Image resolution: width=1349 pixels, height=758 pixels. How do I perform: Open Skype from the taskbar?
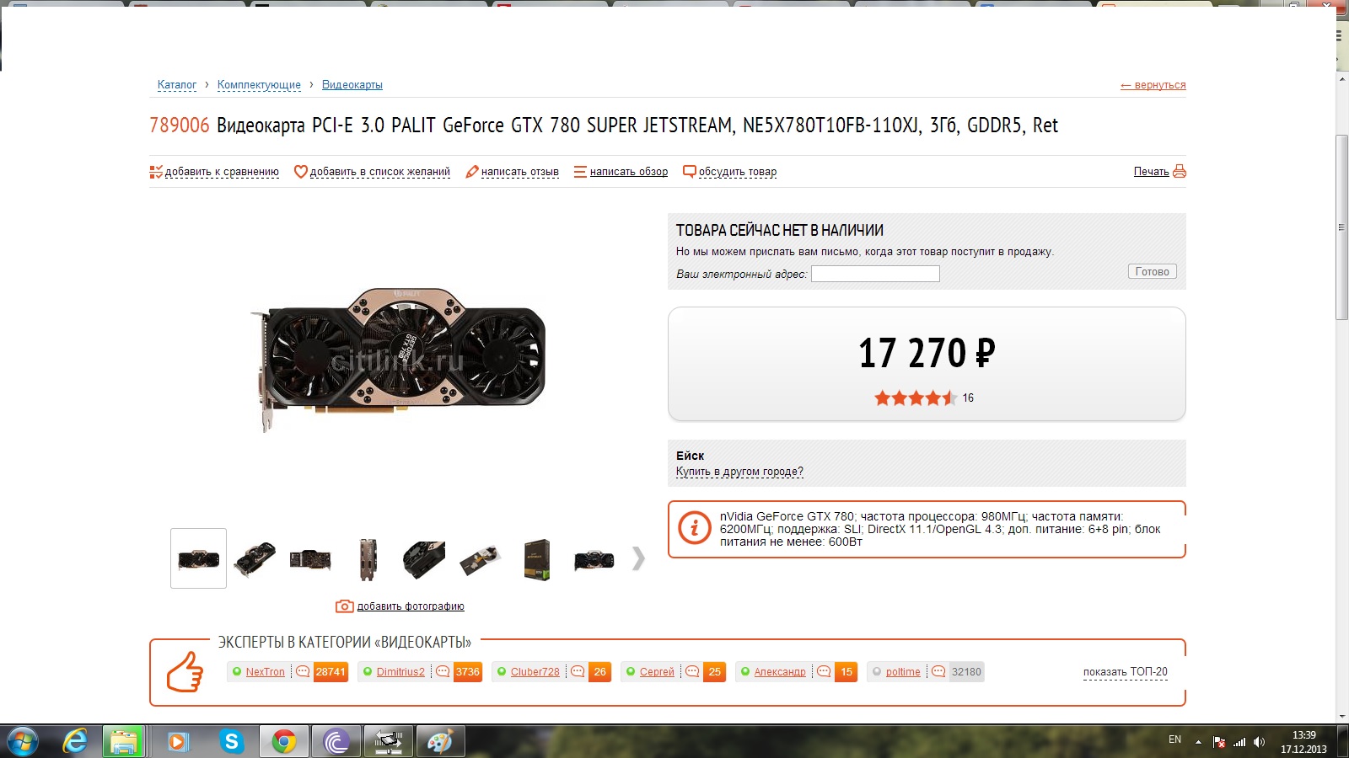tap(231, 741)
